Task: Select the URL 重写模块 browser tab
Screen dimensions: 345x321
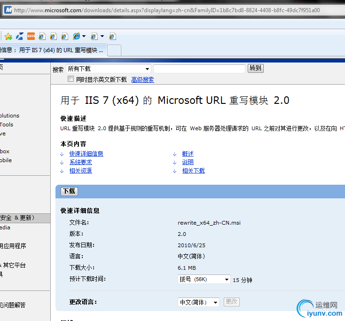Action: click(x=54, y=50)
